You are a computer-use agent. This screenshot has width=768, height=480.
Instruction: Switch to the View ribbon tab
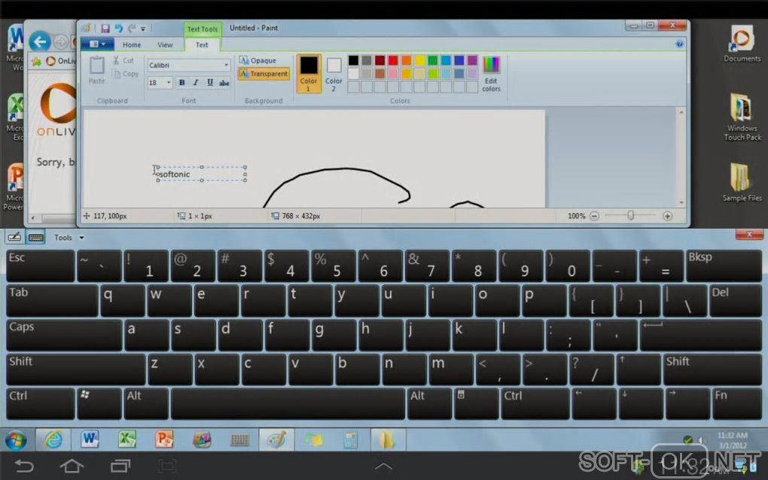click(165, 44)
